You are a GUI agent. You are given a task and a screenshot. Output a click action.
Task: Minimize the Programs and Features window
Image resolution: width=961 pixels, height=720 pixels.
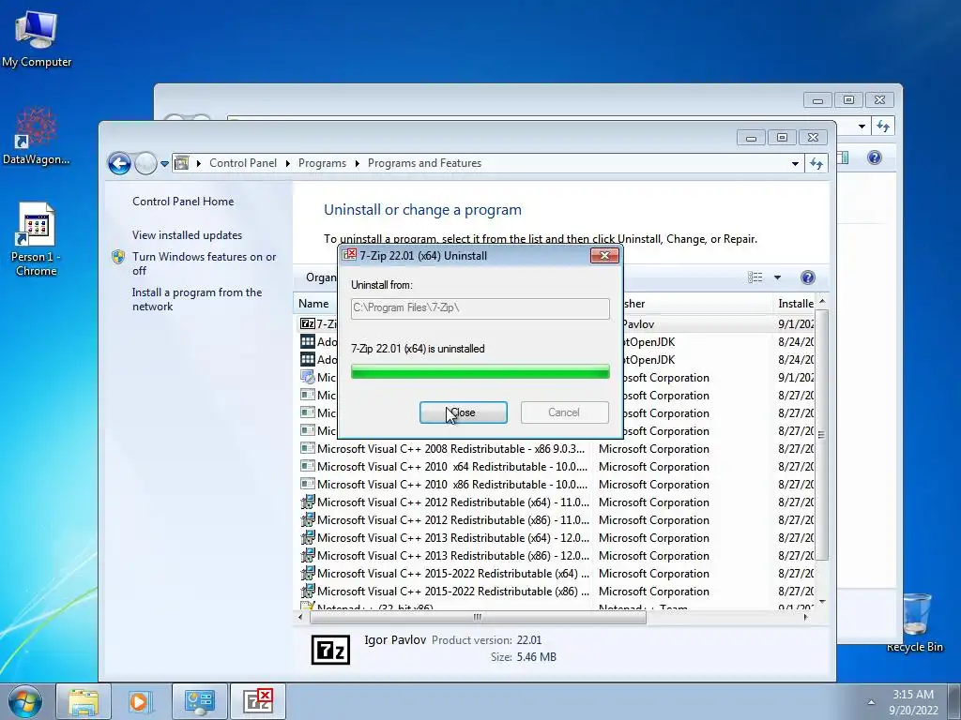752,138
